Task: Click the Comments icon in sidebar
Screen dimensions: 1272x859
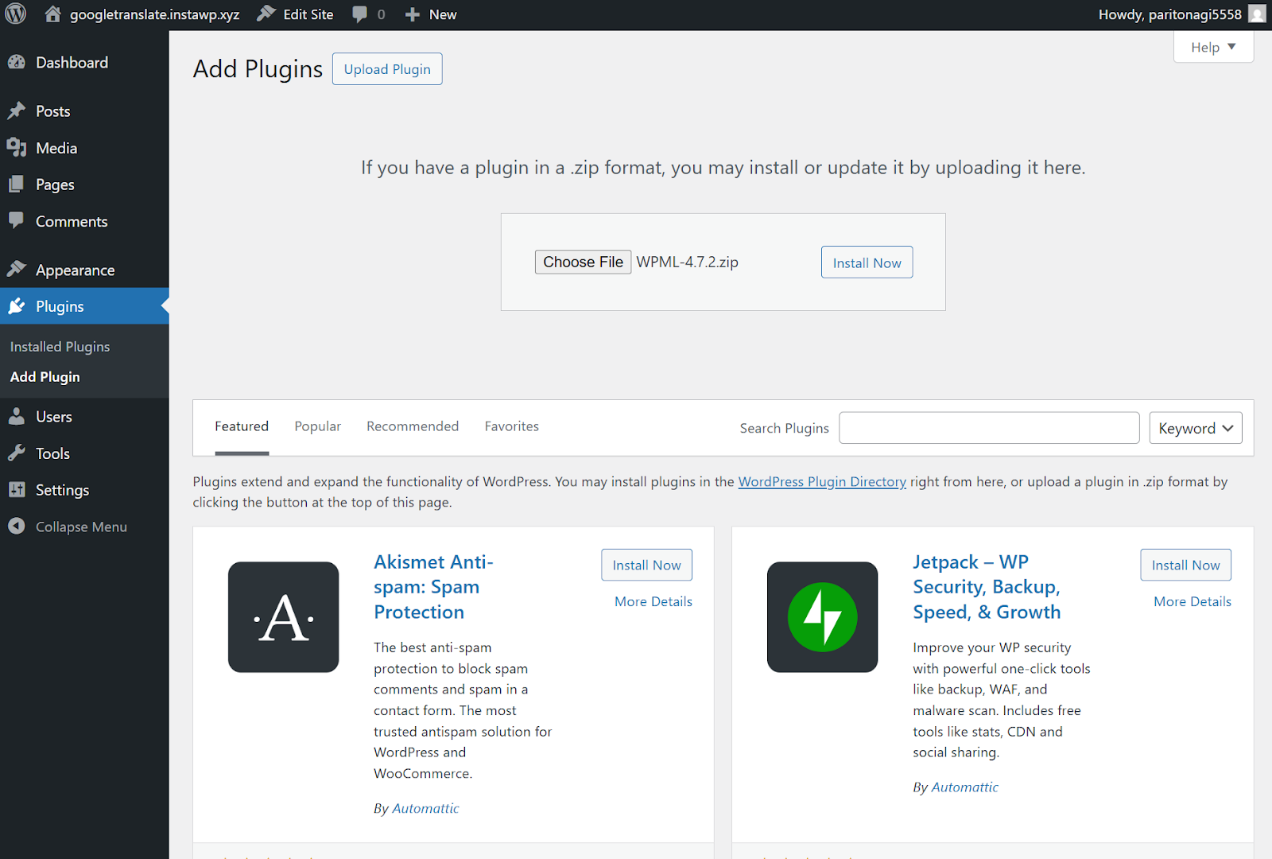Action: pos(17,221)
